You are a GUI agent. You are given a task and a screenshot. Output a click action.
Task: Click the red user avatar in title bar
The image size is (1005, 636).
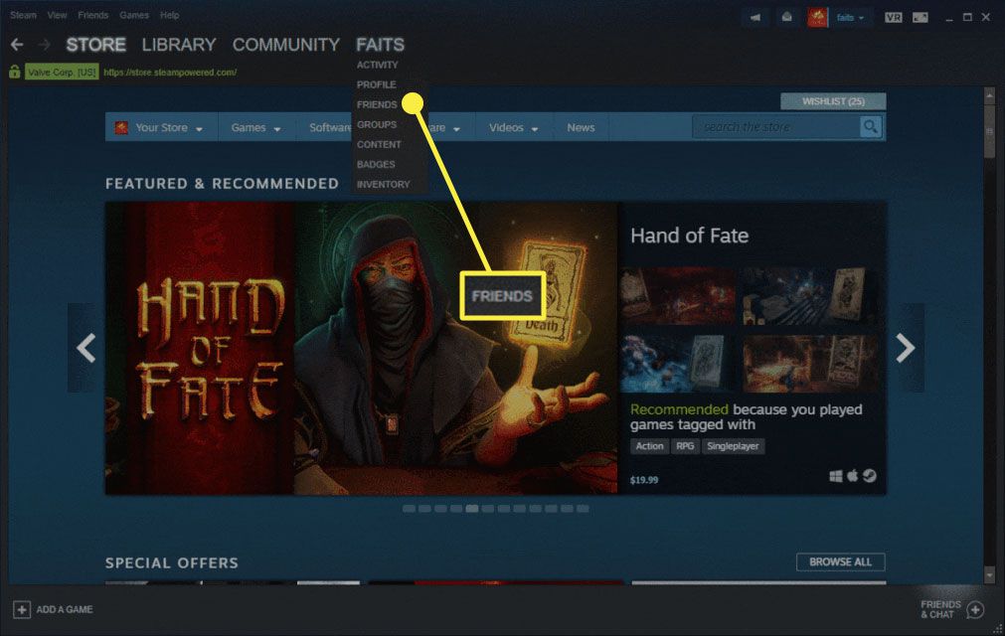817,17
